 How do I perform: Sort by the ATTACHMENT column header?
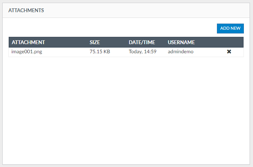(x=28, y=42)
